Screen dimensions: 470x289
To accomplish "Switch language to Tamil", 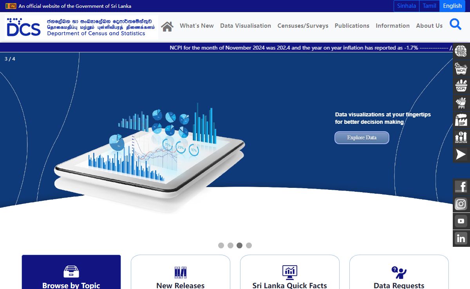I will pos(429,6).
